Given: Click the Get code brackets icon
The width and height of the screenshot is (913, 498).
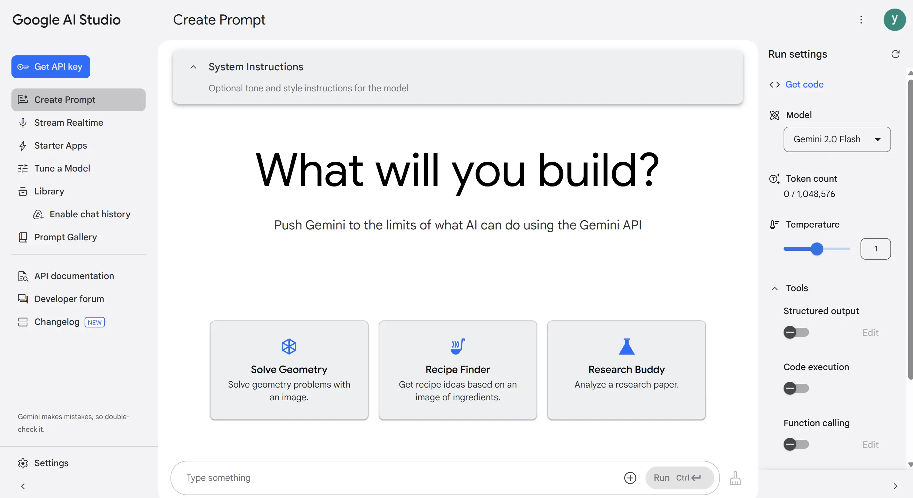Looking at the screenshot, I should pos(774,84).
